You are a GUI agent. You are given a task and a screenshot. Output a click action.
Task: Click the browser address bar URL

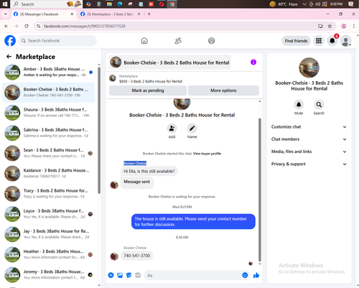tap(85, 26)
